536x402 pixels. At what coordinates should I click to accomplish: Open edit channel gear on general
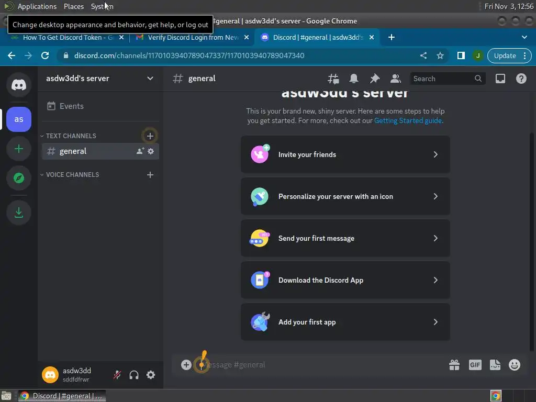coord(151,151)
